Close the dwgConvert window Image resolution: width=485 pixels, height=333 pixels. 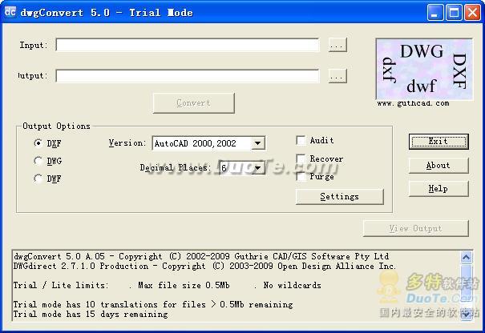tap(473, 13)
